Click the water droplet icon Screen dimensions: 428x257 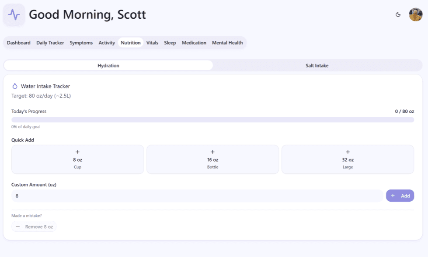click(x=15, y=86)
